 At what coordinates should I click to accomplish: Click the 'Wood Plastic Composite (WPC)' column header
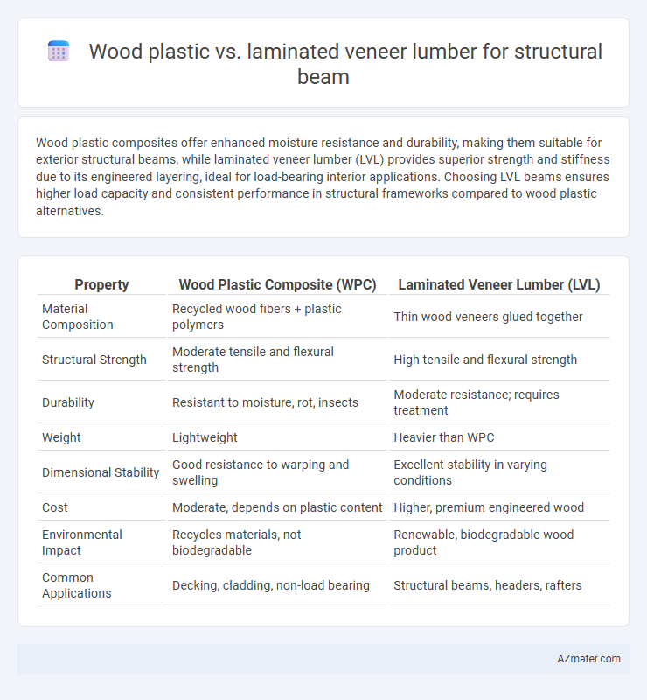coord(277,285)
